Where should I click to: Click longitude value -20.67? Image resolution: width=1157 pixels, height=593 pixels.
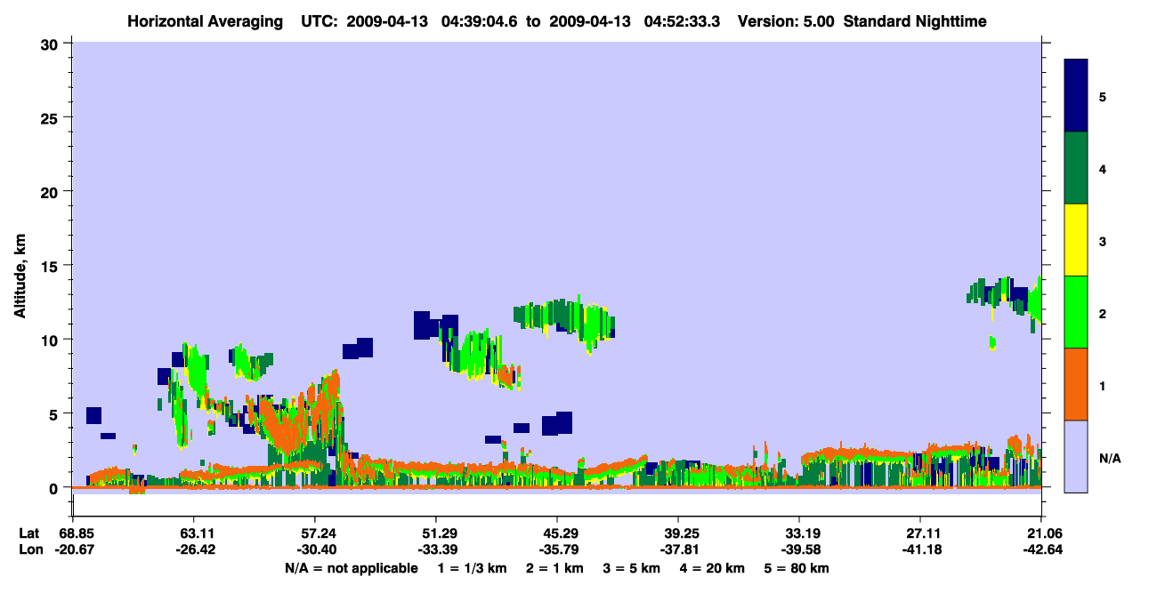tap(73, 549)
